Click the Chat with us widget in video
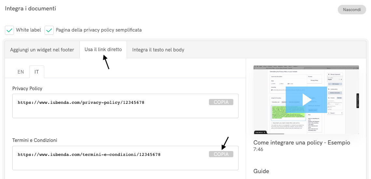This screenshot has width=371, height=179. (260, 132)
